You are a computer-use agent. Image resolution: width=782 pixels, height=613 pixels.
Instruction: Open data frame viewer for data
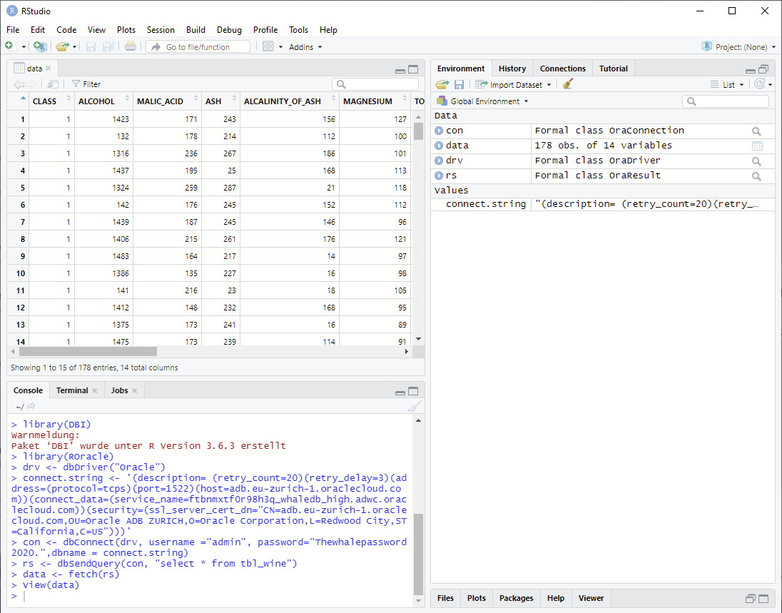(757, 146)
